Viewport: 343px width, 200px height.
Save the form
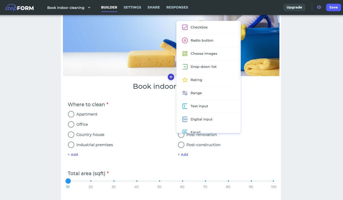pos(334,7)
